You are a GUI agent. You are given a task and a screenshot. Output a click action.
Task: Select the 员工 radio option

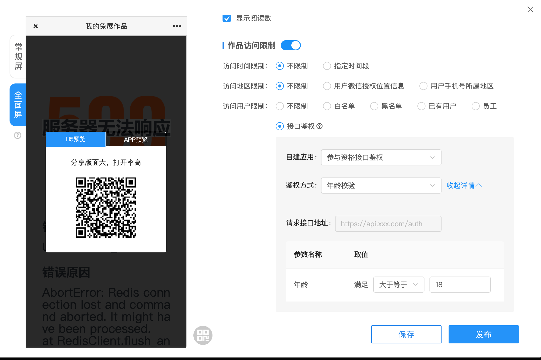point(476,106)
